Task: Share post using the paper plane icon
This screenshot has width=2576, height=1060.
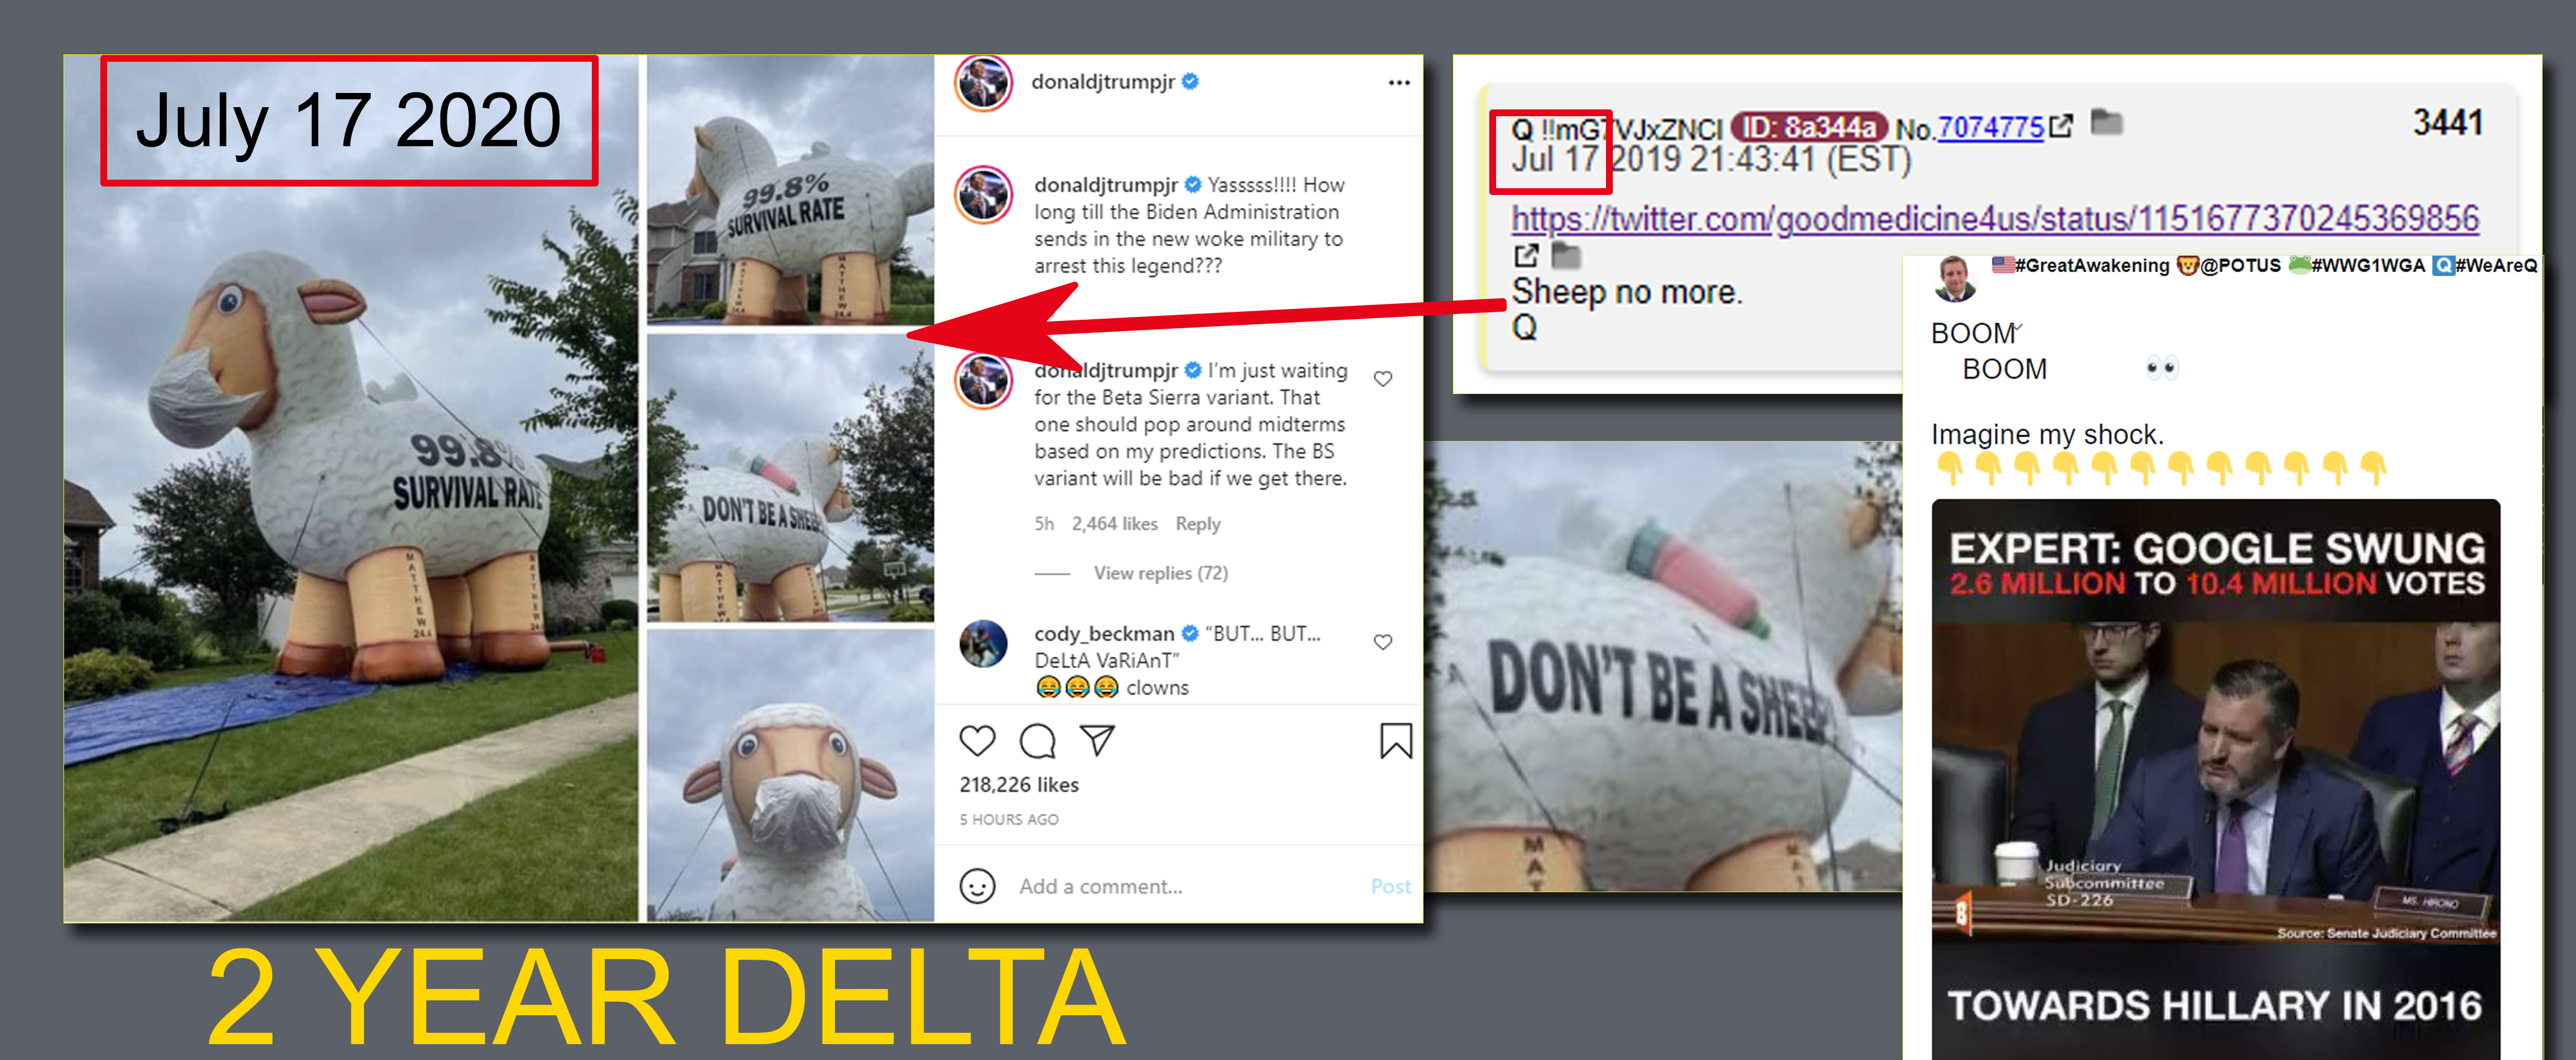Action: click(x=1097, y=740)
